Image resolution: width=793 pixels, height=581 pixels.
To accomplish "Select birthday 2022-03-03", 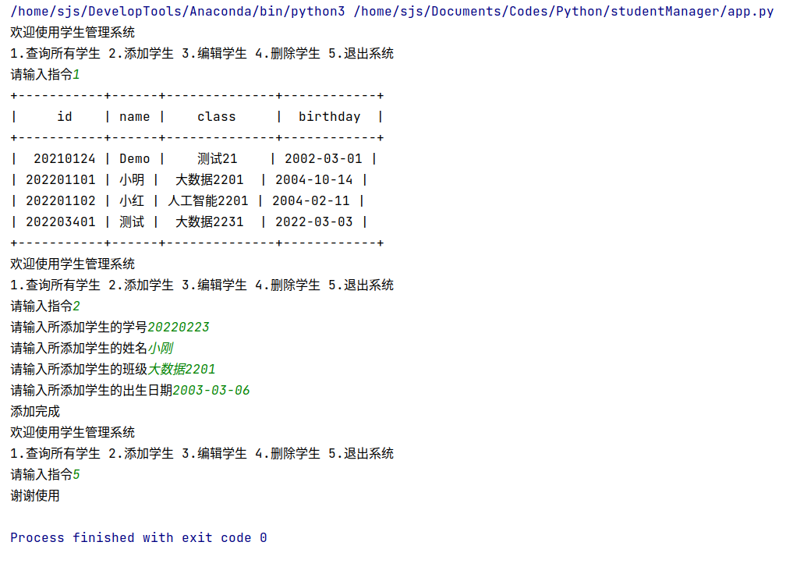I will click(x=313, y=222).
